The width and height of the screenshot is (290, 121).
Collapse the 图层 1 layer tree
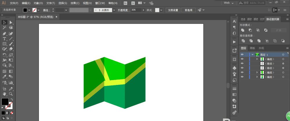[253, 55]
